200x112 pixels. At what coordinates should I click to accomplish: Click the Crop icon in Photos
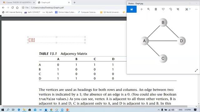point(178,9)
